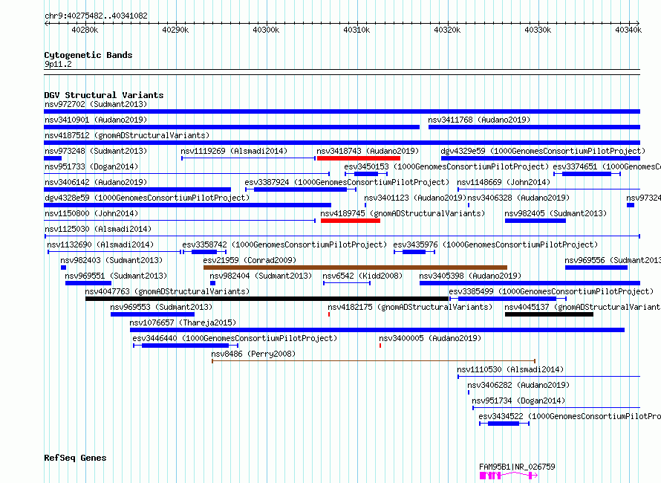The height and width of the screenshot is (483, 661).
Task: Select esv3435976 variant label
Action: [496, 244]
